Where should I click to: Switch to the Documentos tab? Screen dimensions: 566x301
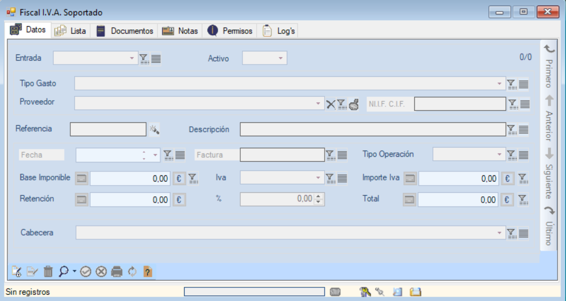pyautogui.click(x=125, y=31)
